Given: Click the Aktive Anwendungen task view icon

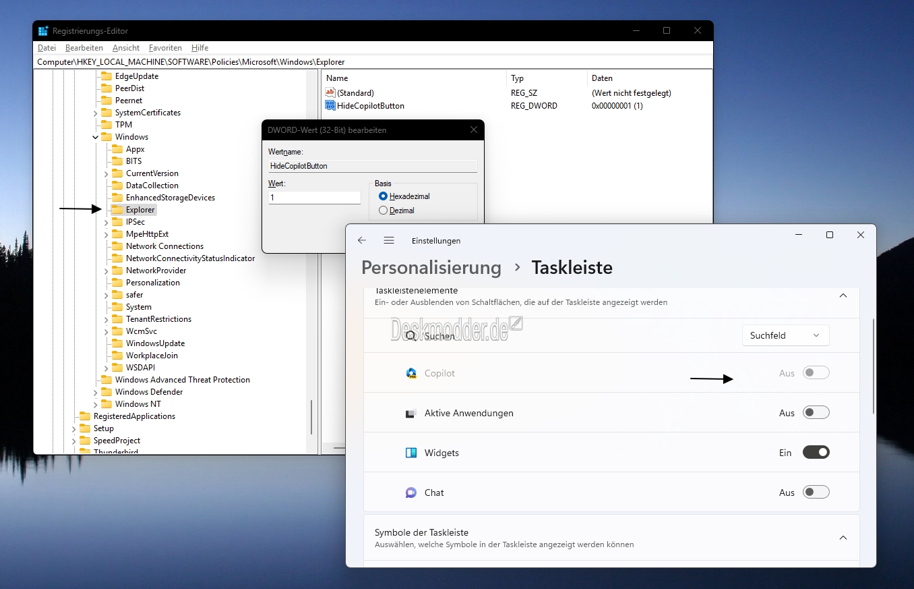Looking at the screenshot, I should pyautogui.click(x=411, y=413).
